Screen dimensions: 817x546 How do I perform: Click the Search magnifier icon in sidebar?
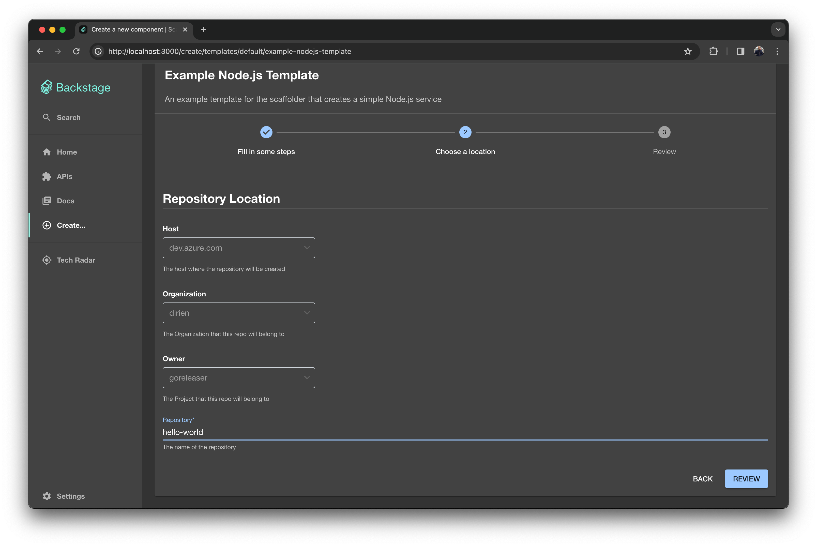pyautogui.click(x=46, y=117)
